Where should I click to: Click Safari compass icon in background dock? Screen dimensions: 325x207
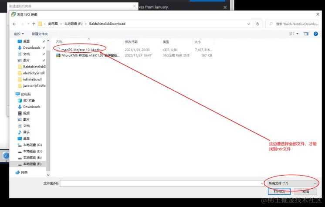click(6, 156)
